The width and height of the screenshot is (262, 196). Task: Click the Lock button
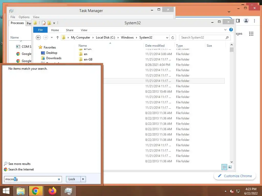73,179
